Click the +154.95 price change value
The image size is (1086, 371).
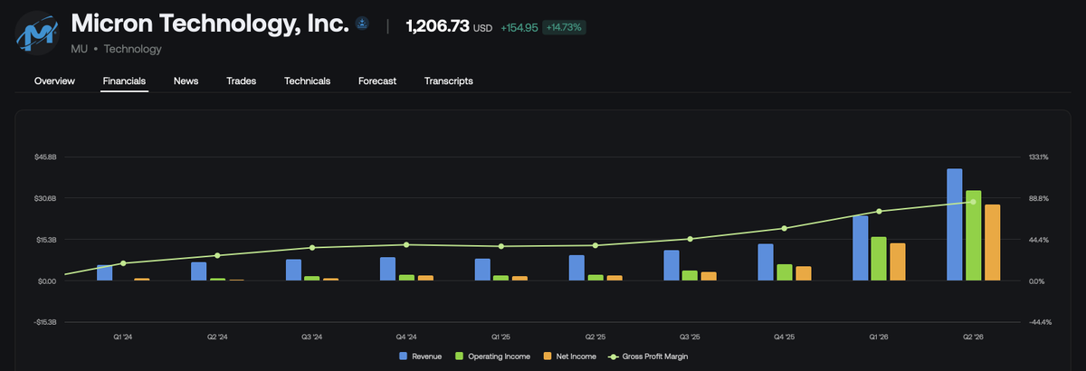(x=519, y=28)
